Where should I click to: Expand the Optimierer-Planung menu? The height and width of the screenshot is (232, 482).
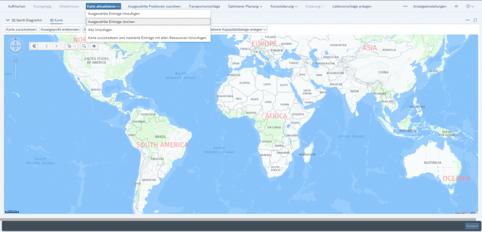(x=245, y=6)
